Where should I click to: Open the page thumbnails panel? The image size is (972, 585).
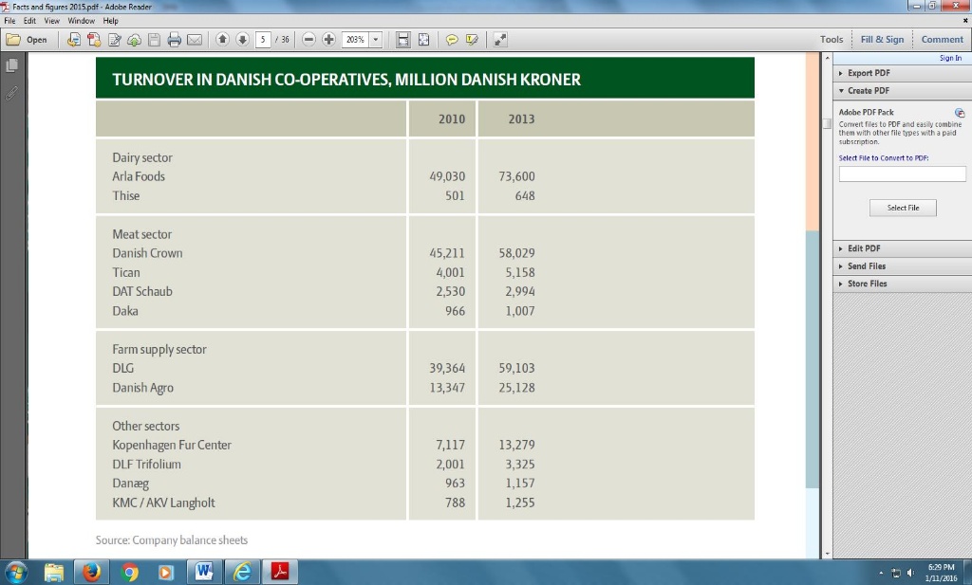point(12,65)
